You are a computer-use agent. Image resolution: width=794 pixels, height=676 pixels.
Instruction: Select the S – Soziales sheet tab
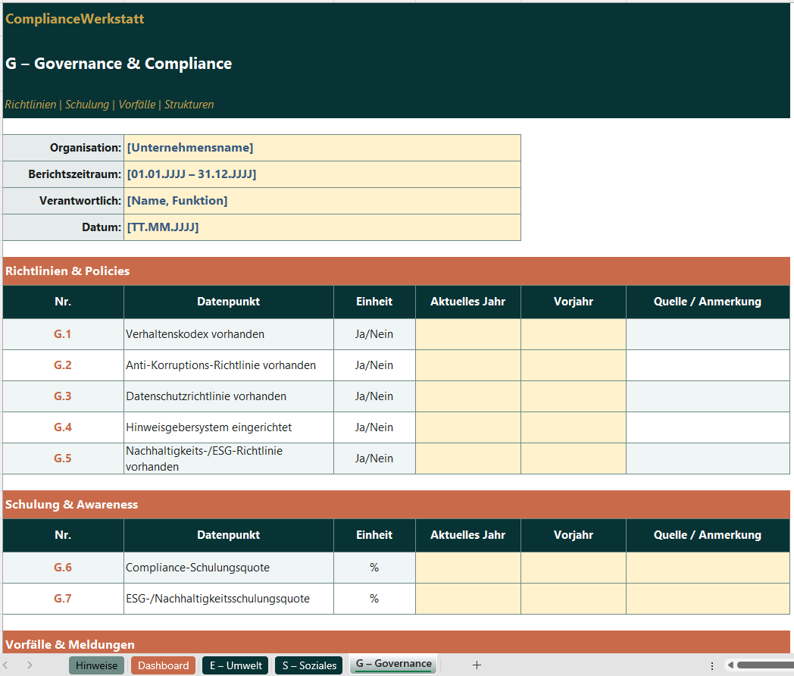[x=309, y=665]
